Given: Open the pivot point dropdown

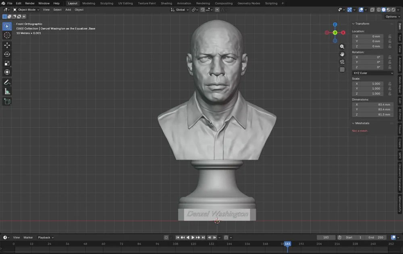Looking at the screenshot, I should [195, 10].
